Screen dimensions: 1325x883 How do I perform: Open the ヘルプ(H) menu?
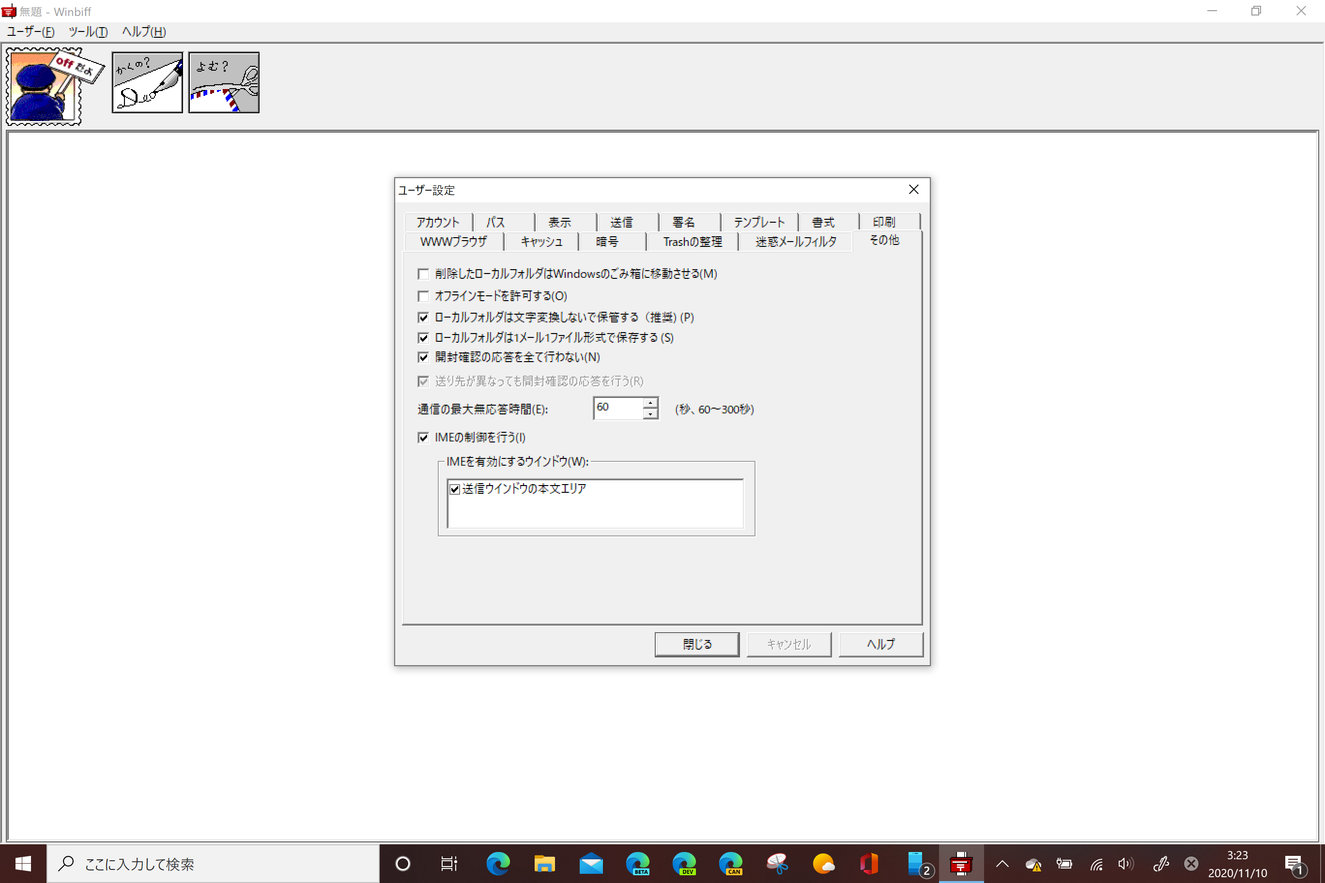[x=144, y=31]
